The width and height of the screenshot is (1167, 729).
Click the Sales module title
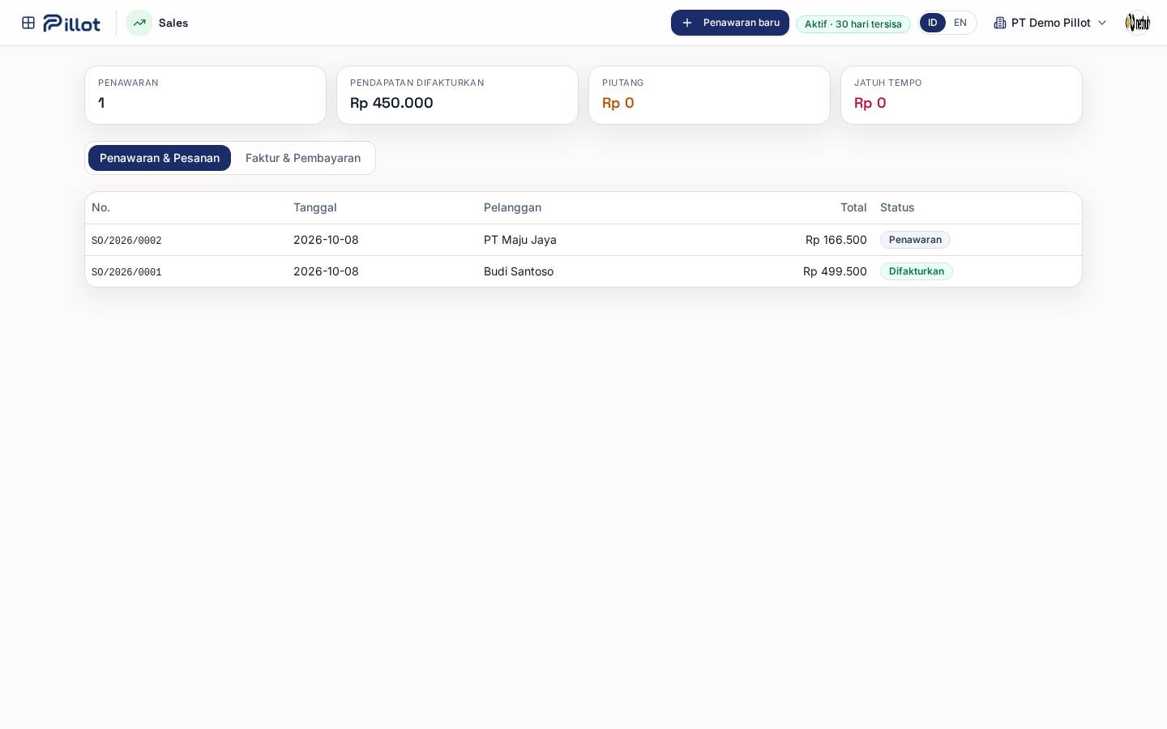173,23
